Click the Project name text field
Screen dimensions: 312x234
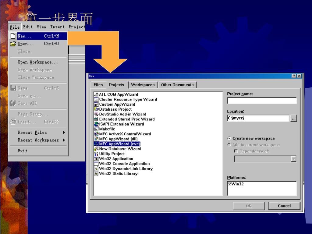click(x=261, y=101)
